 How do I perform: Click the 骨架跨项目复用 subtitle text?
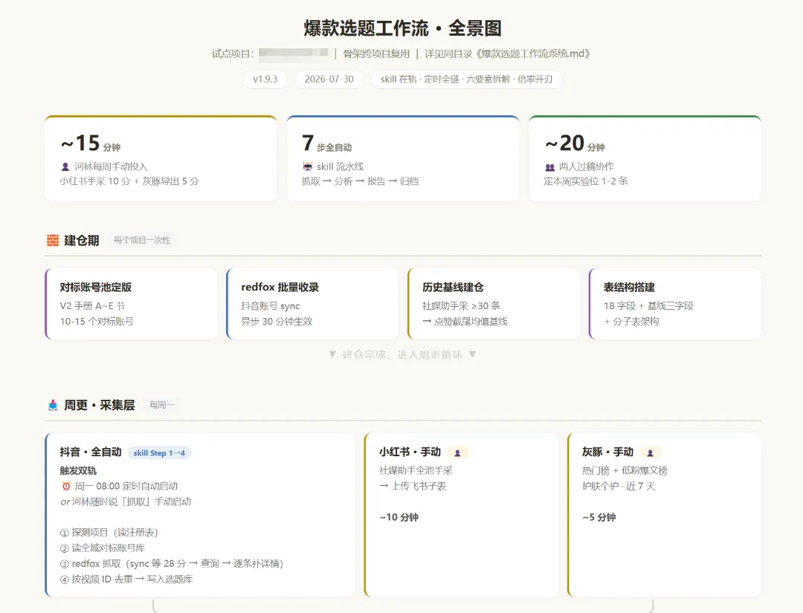click(x=376, y=53)
